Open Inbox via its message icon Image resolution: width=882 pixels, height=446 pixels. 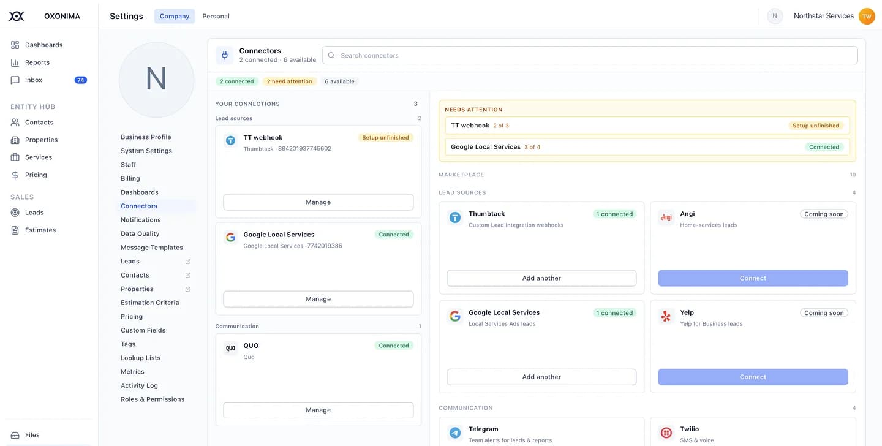tap(15, 80)
